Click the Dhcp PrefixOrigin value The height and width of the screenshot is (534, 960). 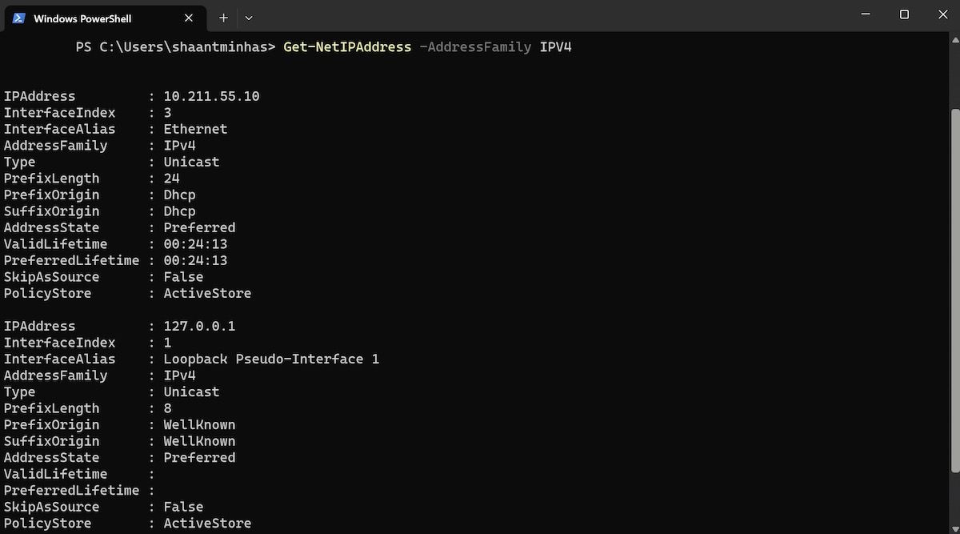tap(179, 195)
